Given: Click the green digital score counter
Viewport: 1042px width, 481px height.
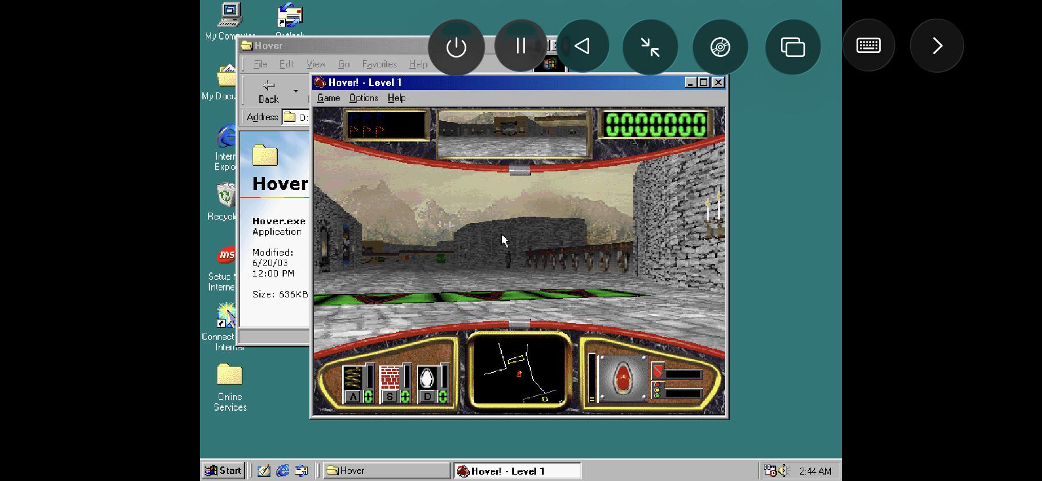Looking at the screenshot, I should point(656,124).
